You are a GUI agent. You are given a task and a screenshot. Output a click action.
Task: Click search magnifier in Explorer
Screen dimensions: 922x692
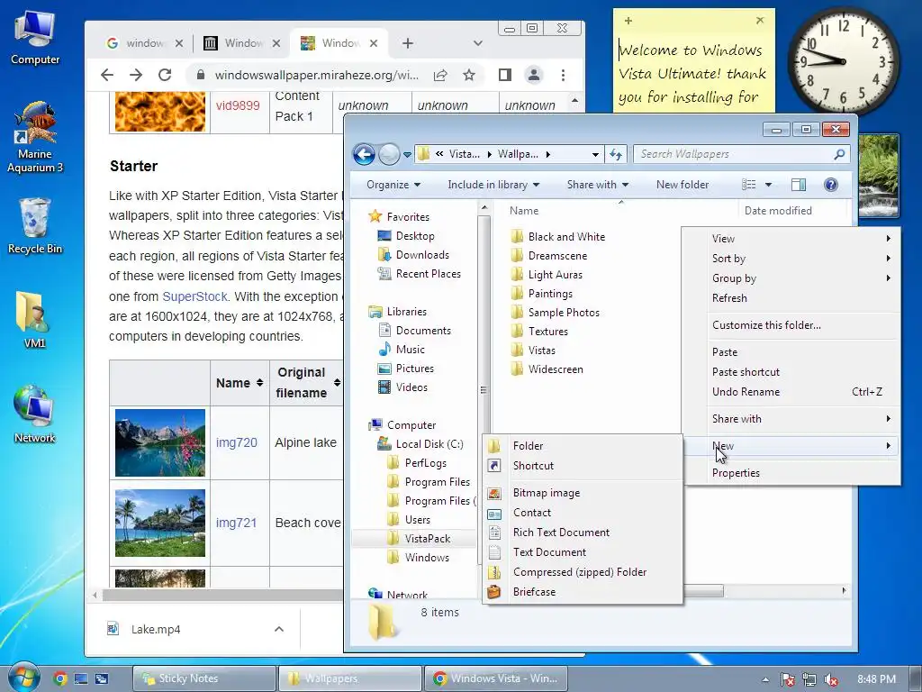(x=839, y=154)
